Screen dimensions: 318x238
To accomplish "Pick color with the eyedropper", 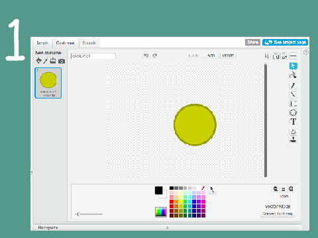I will 212,190.
